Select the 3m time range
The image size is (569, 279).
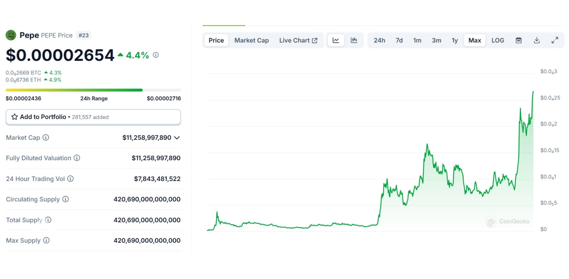[x=437, y=40]
